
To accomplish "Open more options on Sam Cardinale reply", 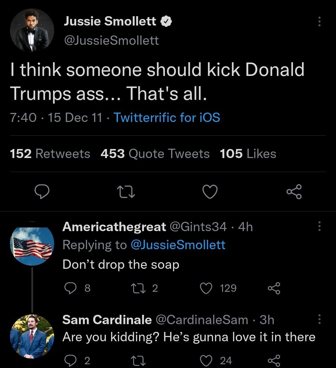I will click(x=319, y=319).
